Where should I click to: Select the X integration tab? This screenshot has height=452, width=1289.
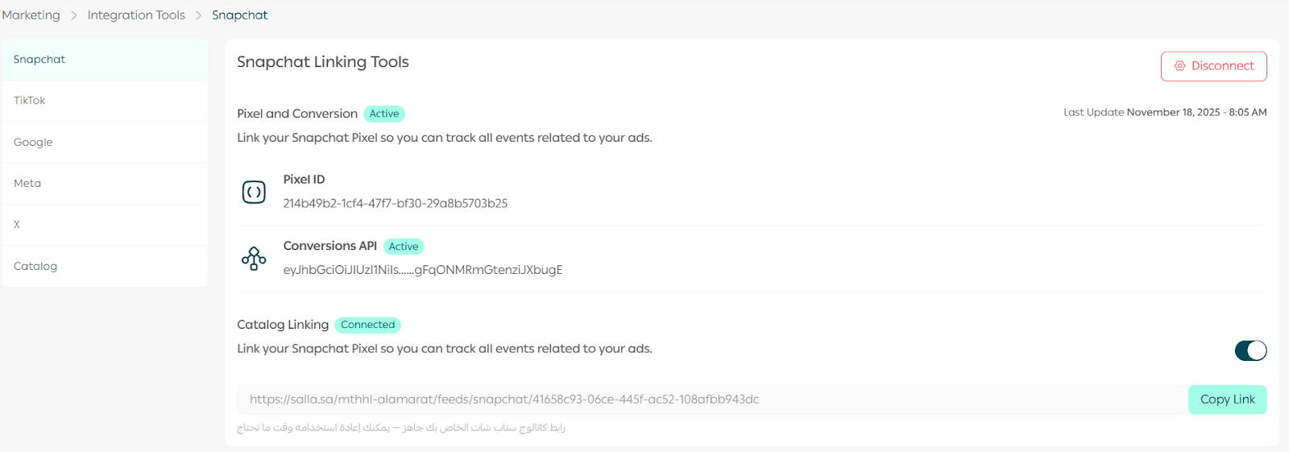click(x=17, y=225)
